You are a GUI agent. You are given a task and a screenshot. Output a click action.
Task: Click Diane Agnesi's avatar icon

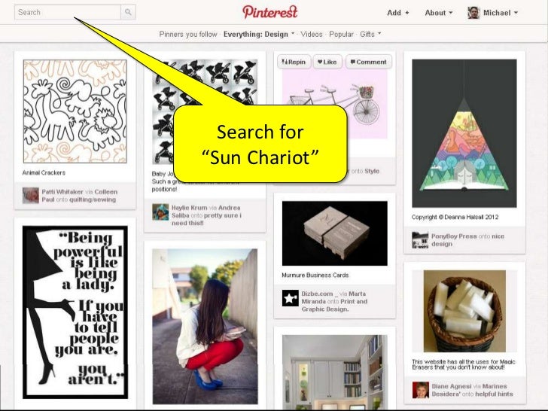421,390
